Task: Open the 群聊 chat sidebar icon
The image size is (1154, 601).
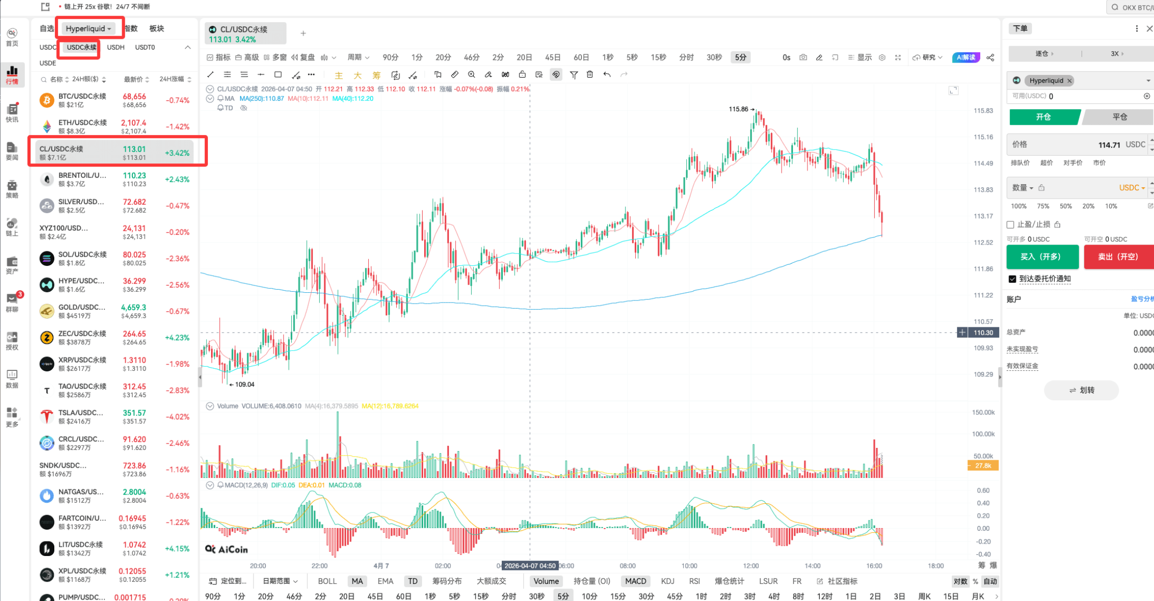Action: tap(12, 302)
